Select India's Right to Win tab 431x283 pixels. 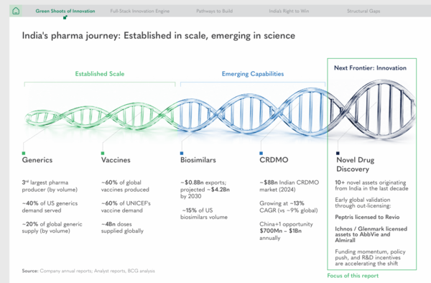tap(289, 11)
